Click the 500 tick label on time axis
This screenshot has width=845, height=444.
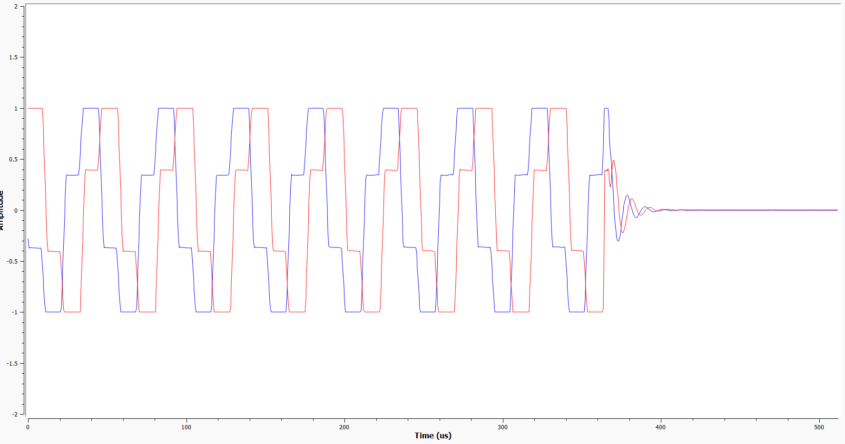point(818,427)
